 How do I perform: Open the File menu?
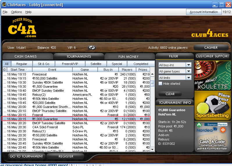(5, 12)
